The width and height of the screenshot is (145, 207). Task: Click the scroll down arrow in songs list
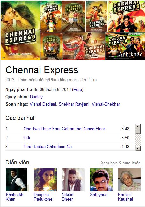click(x=138, y=148)
